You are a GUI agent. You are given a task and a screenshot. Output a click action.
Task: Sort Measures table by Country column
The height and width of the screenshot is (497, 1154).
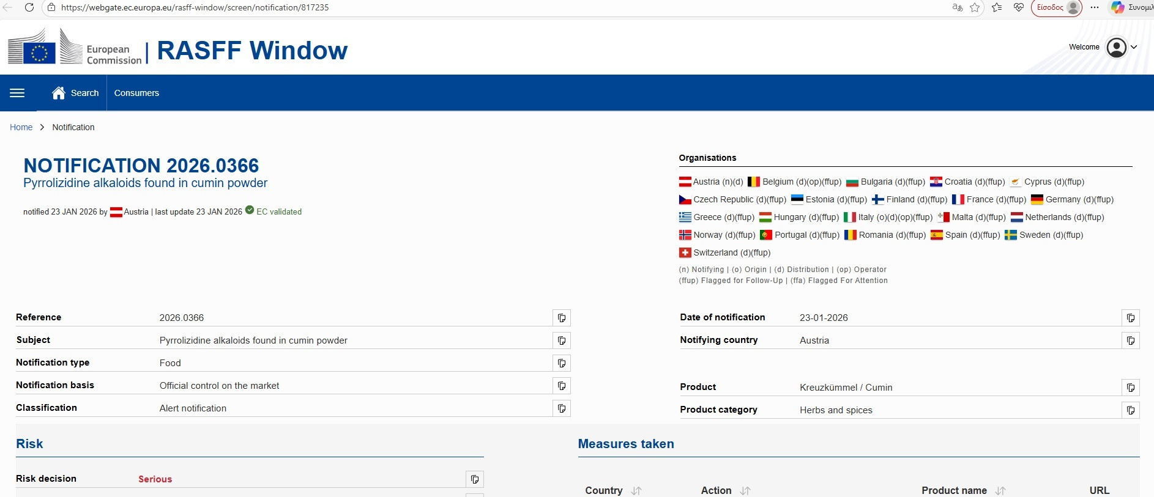point(636,490)
